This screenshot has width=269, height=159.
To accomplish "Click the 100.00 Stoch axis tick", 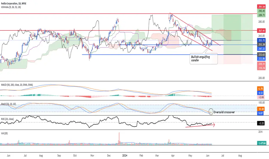I will [x=261, y=103].
